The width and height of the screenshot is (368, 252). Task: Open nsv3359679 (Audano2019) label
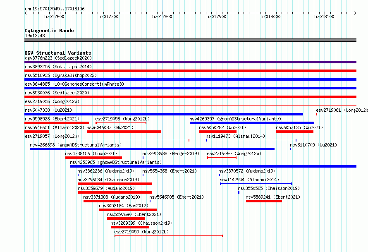point(106,188)
